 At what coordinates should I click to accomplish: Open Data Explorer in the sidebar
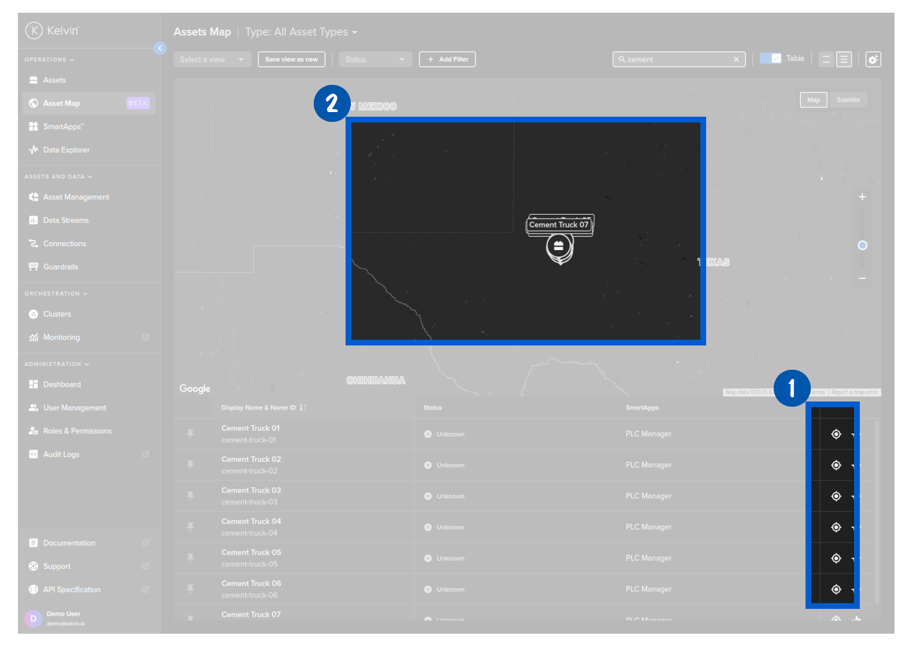tap(66, 150)
